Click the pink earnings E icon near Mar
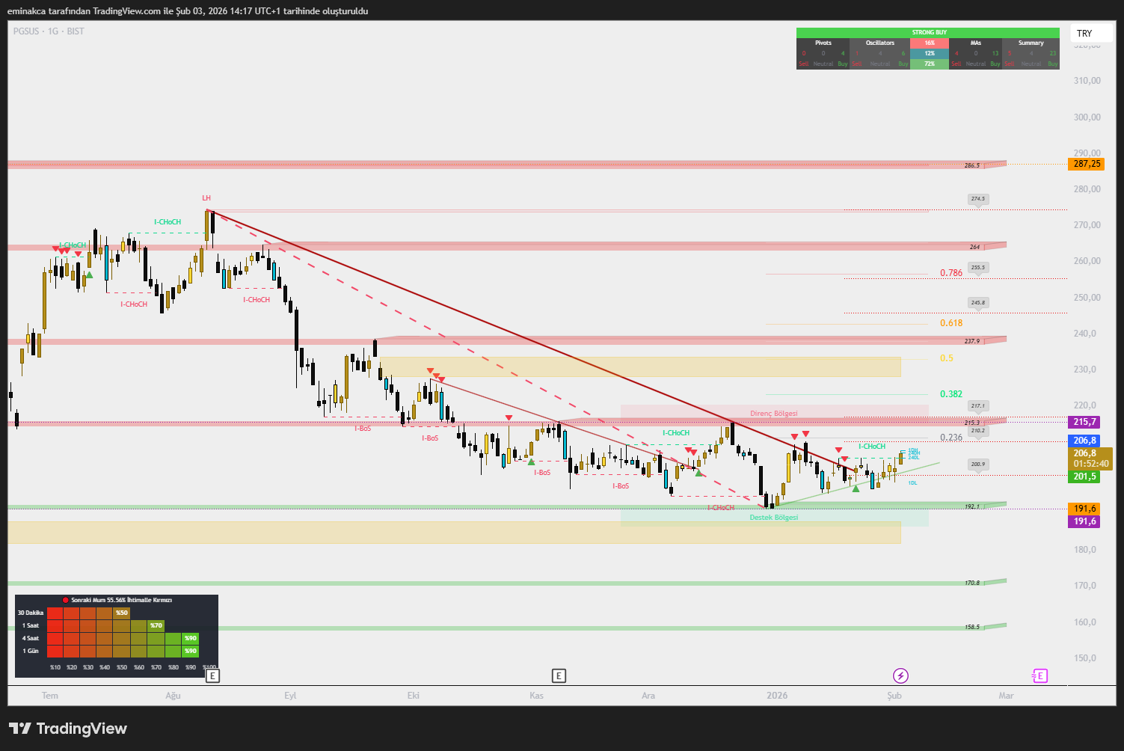The image size is (1124, 751). click(1039, 676)
